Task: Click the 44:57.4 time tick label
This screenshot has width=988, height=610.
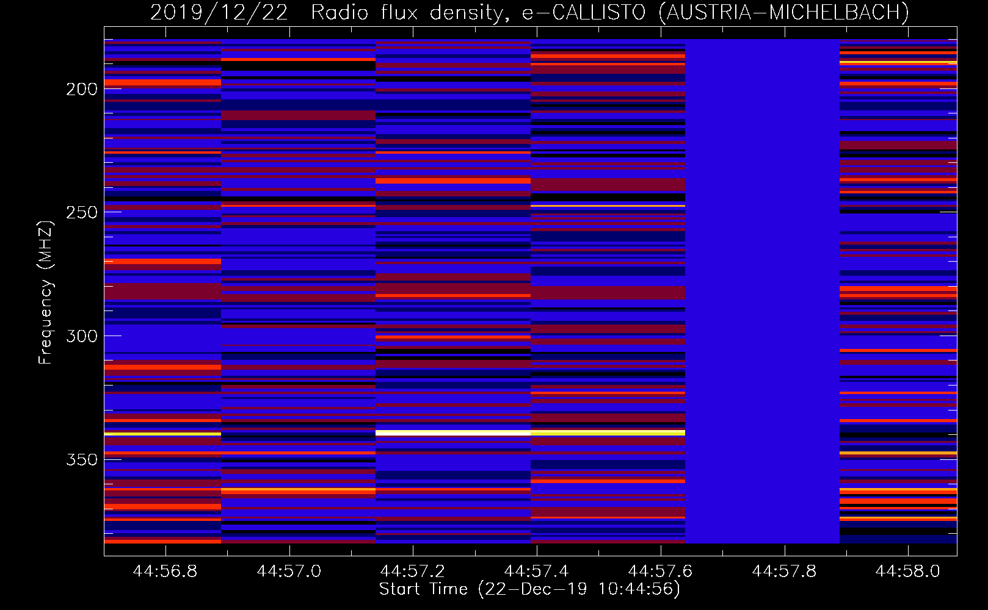Action: click(536, 572)
